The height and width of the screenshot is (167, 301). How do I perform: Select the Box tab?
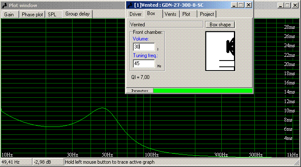coord(151,13)
